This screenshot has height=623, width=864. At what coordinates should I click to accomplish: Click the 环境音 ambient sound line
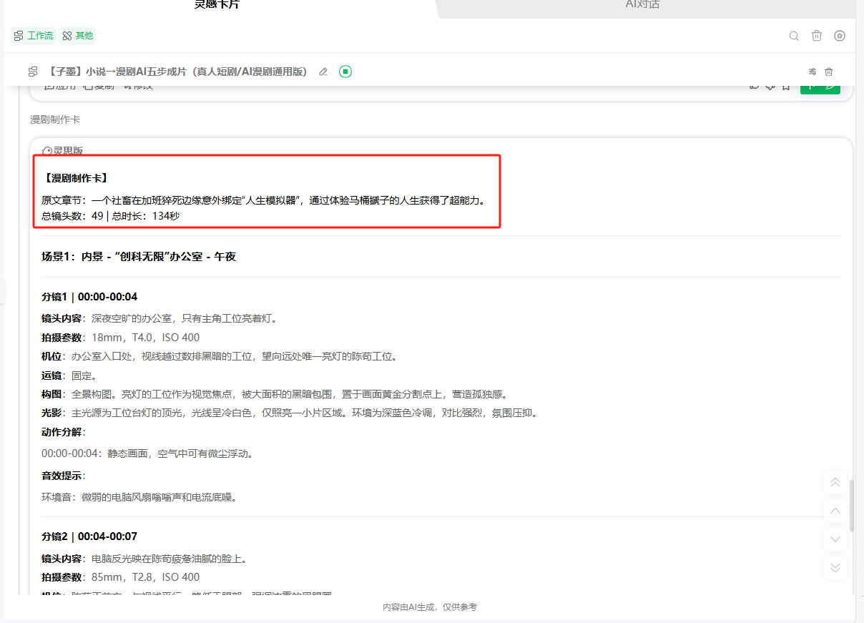click(139, 496)
